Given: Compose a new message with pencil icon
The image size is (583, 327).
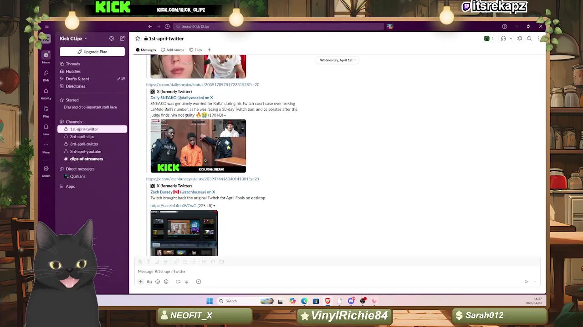Looking at the screenshot, I should pos(122,39).
